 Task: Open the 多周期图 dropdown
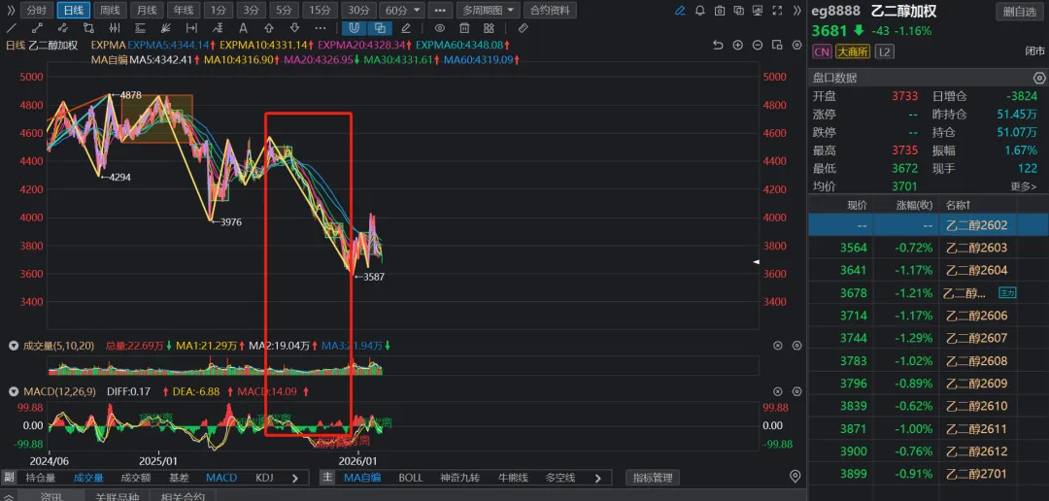click(489, 10)
